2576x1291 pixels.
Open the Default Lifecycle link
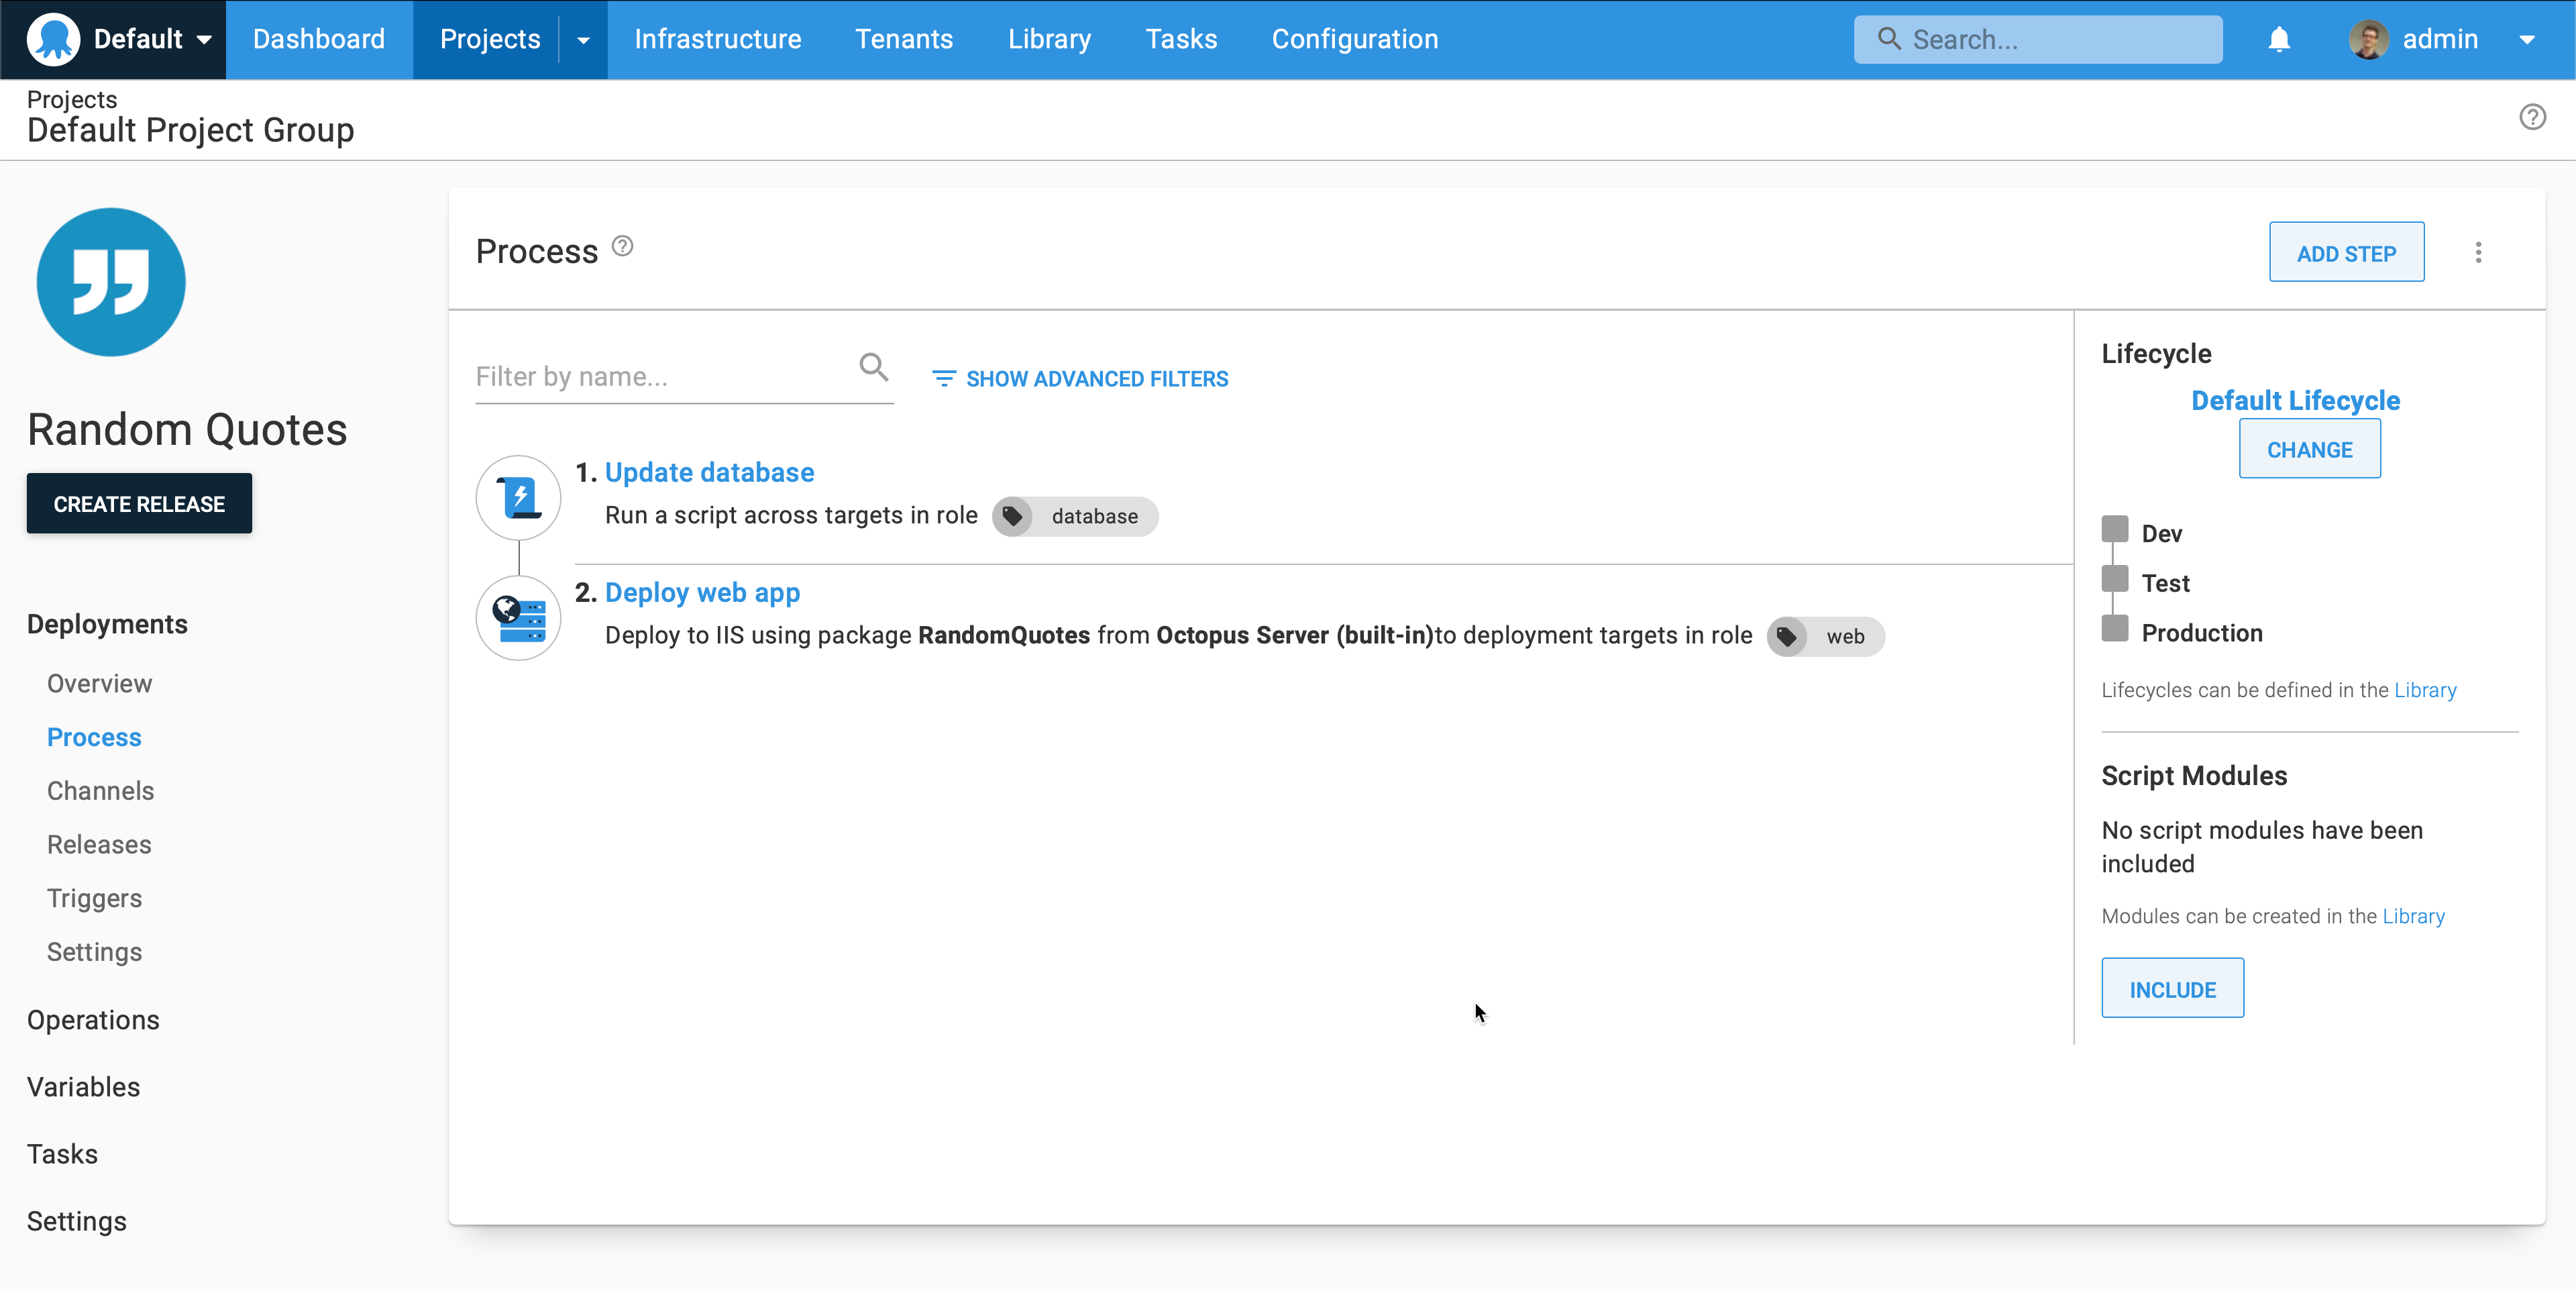tap(2295, 400)
